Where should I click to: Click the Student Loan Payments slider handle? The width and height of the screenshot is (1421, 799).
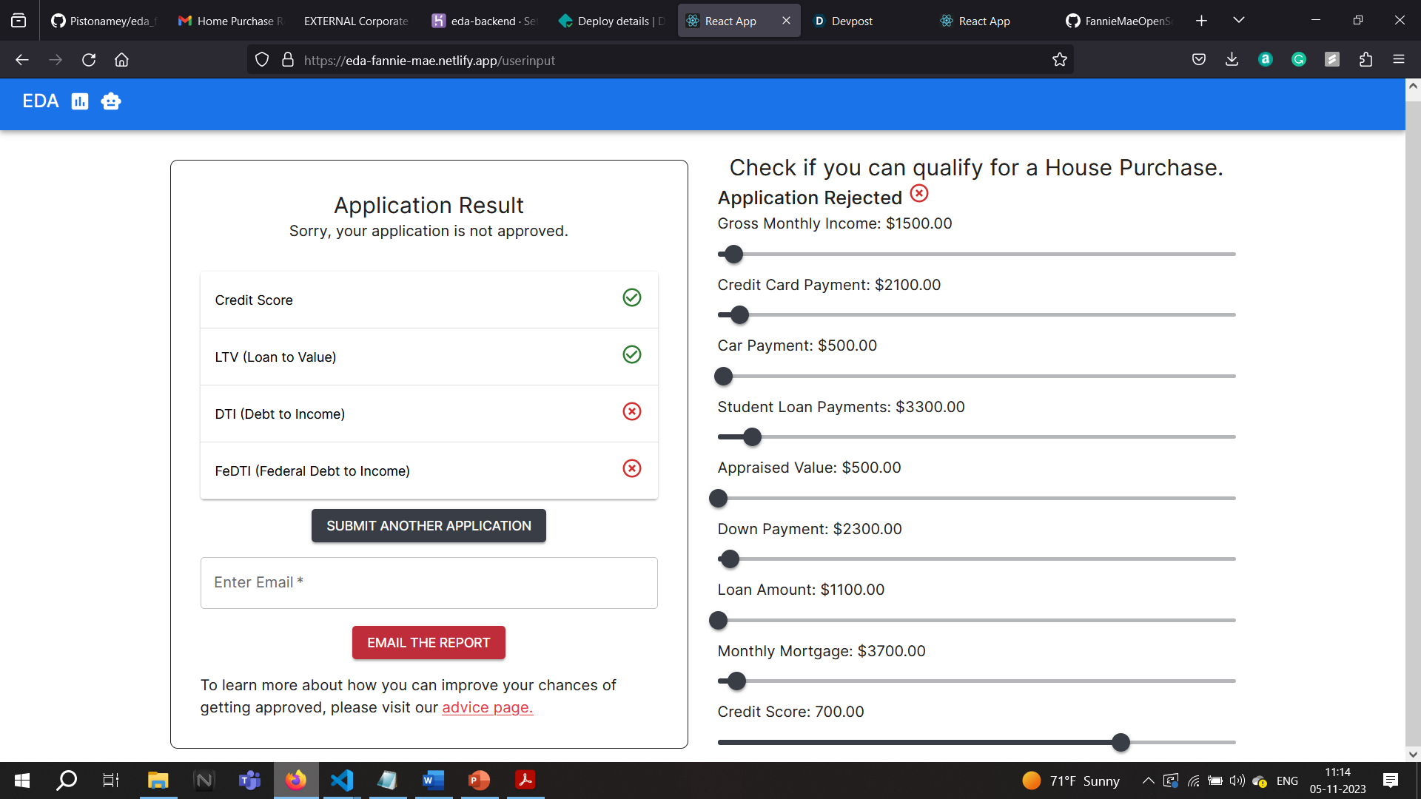point(752,437)
